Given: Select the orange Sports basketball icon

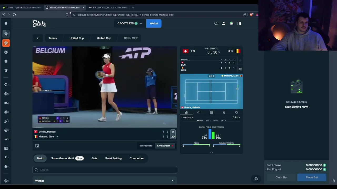Looking at the screenshot, I should (x=6, y=43).
